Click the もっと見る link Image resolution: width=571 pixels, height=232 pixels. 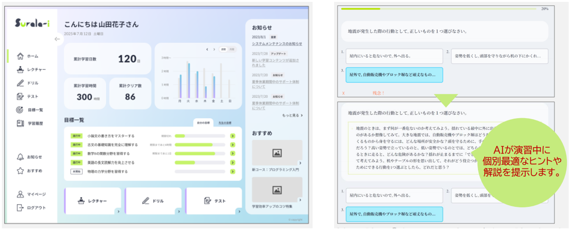pos(292,115)
